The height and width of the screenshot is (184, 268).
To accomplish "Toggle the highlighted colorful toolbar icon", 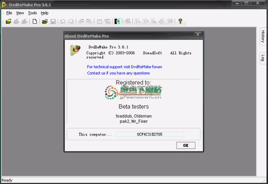I will 117,21.
